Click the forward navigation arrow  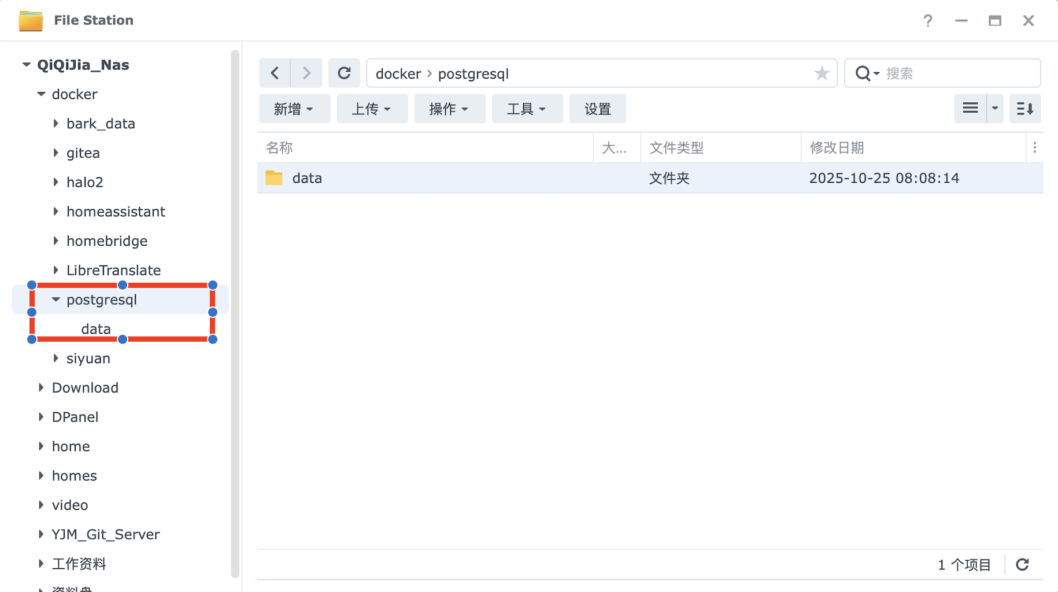tap(306, 73)
